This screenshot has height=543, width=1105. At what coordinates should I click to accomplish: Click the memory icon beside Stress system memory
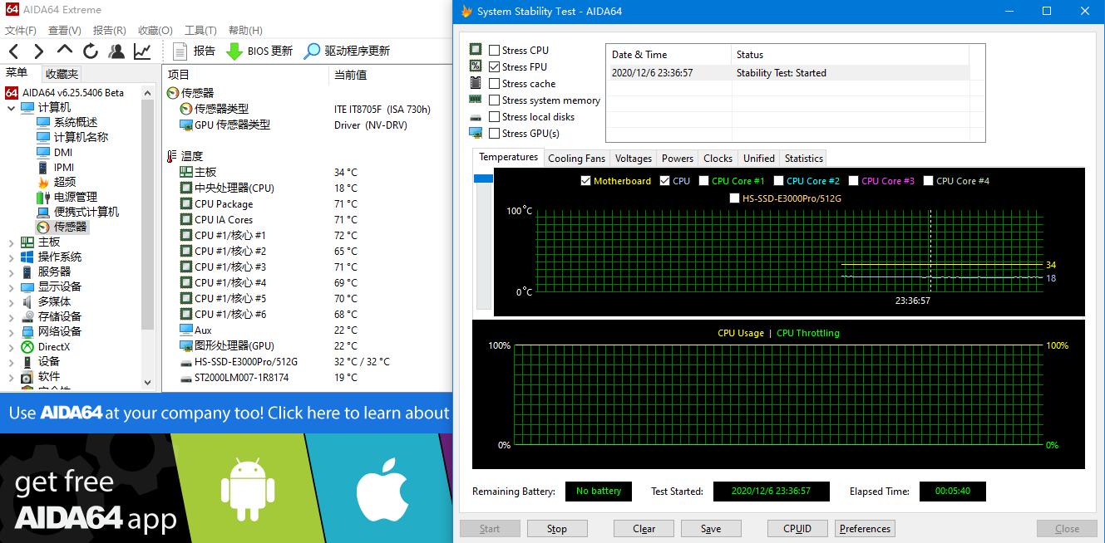476,99
